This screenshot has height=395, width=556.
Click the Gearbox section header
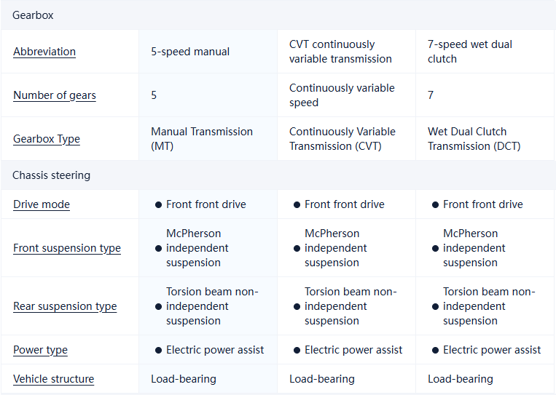(x=33, y=15)
